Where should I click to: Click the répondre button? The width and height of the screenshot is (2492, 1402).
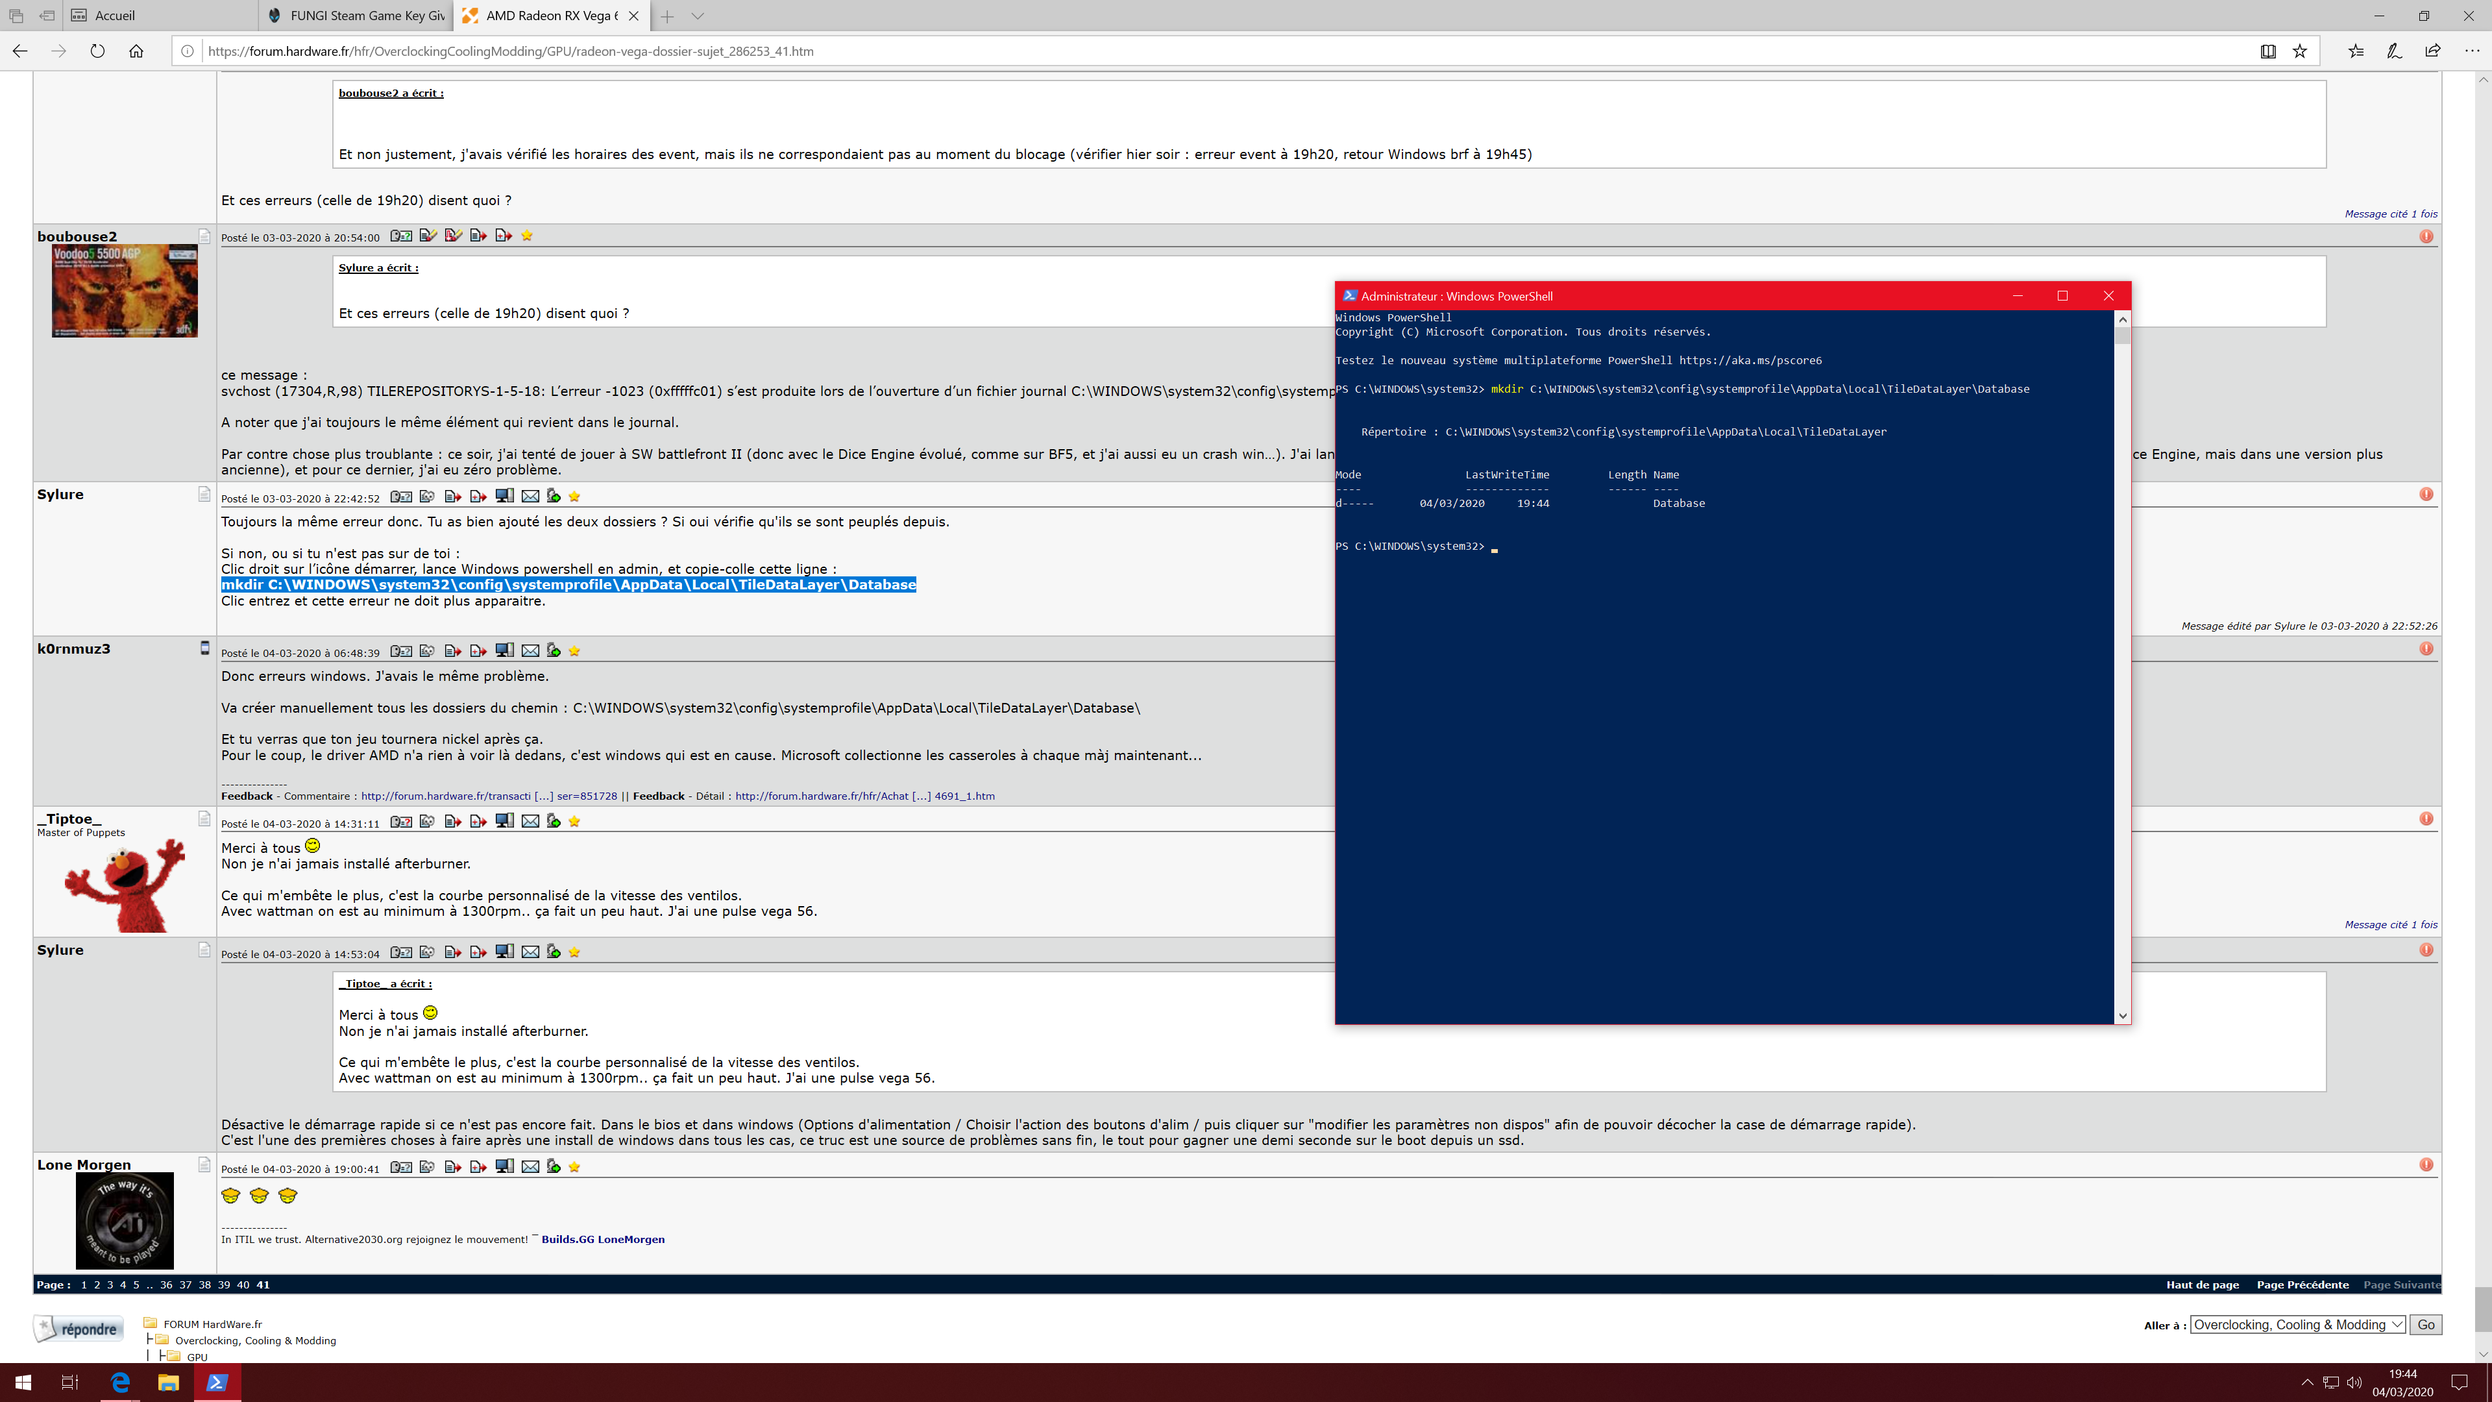pos(79,1329)
